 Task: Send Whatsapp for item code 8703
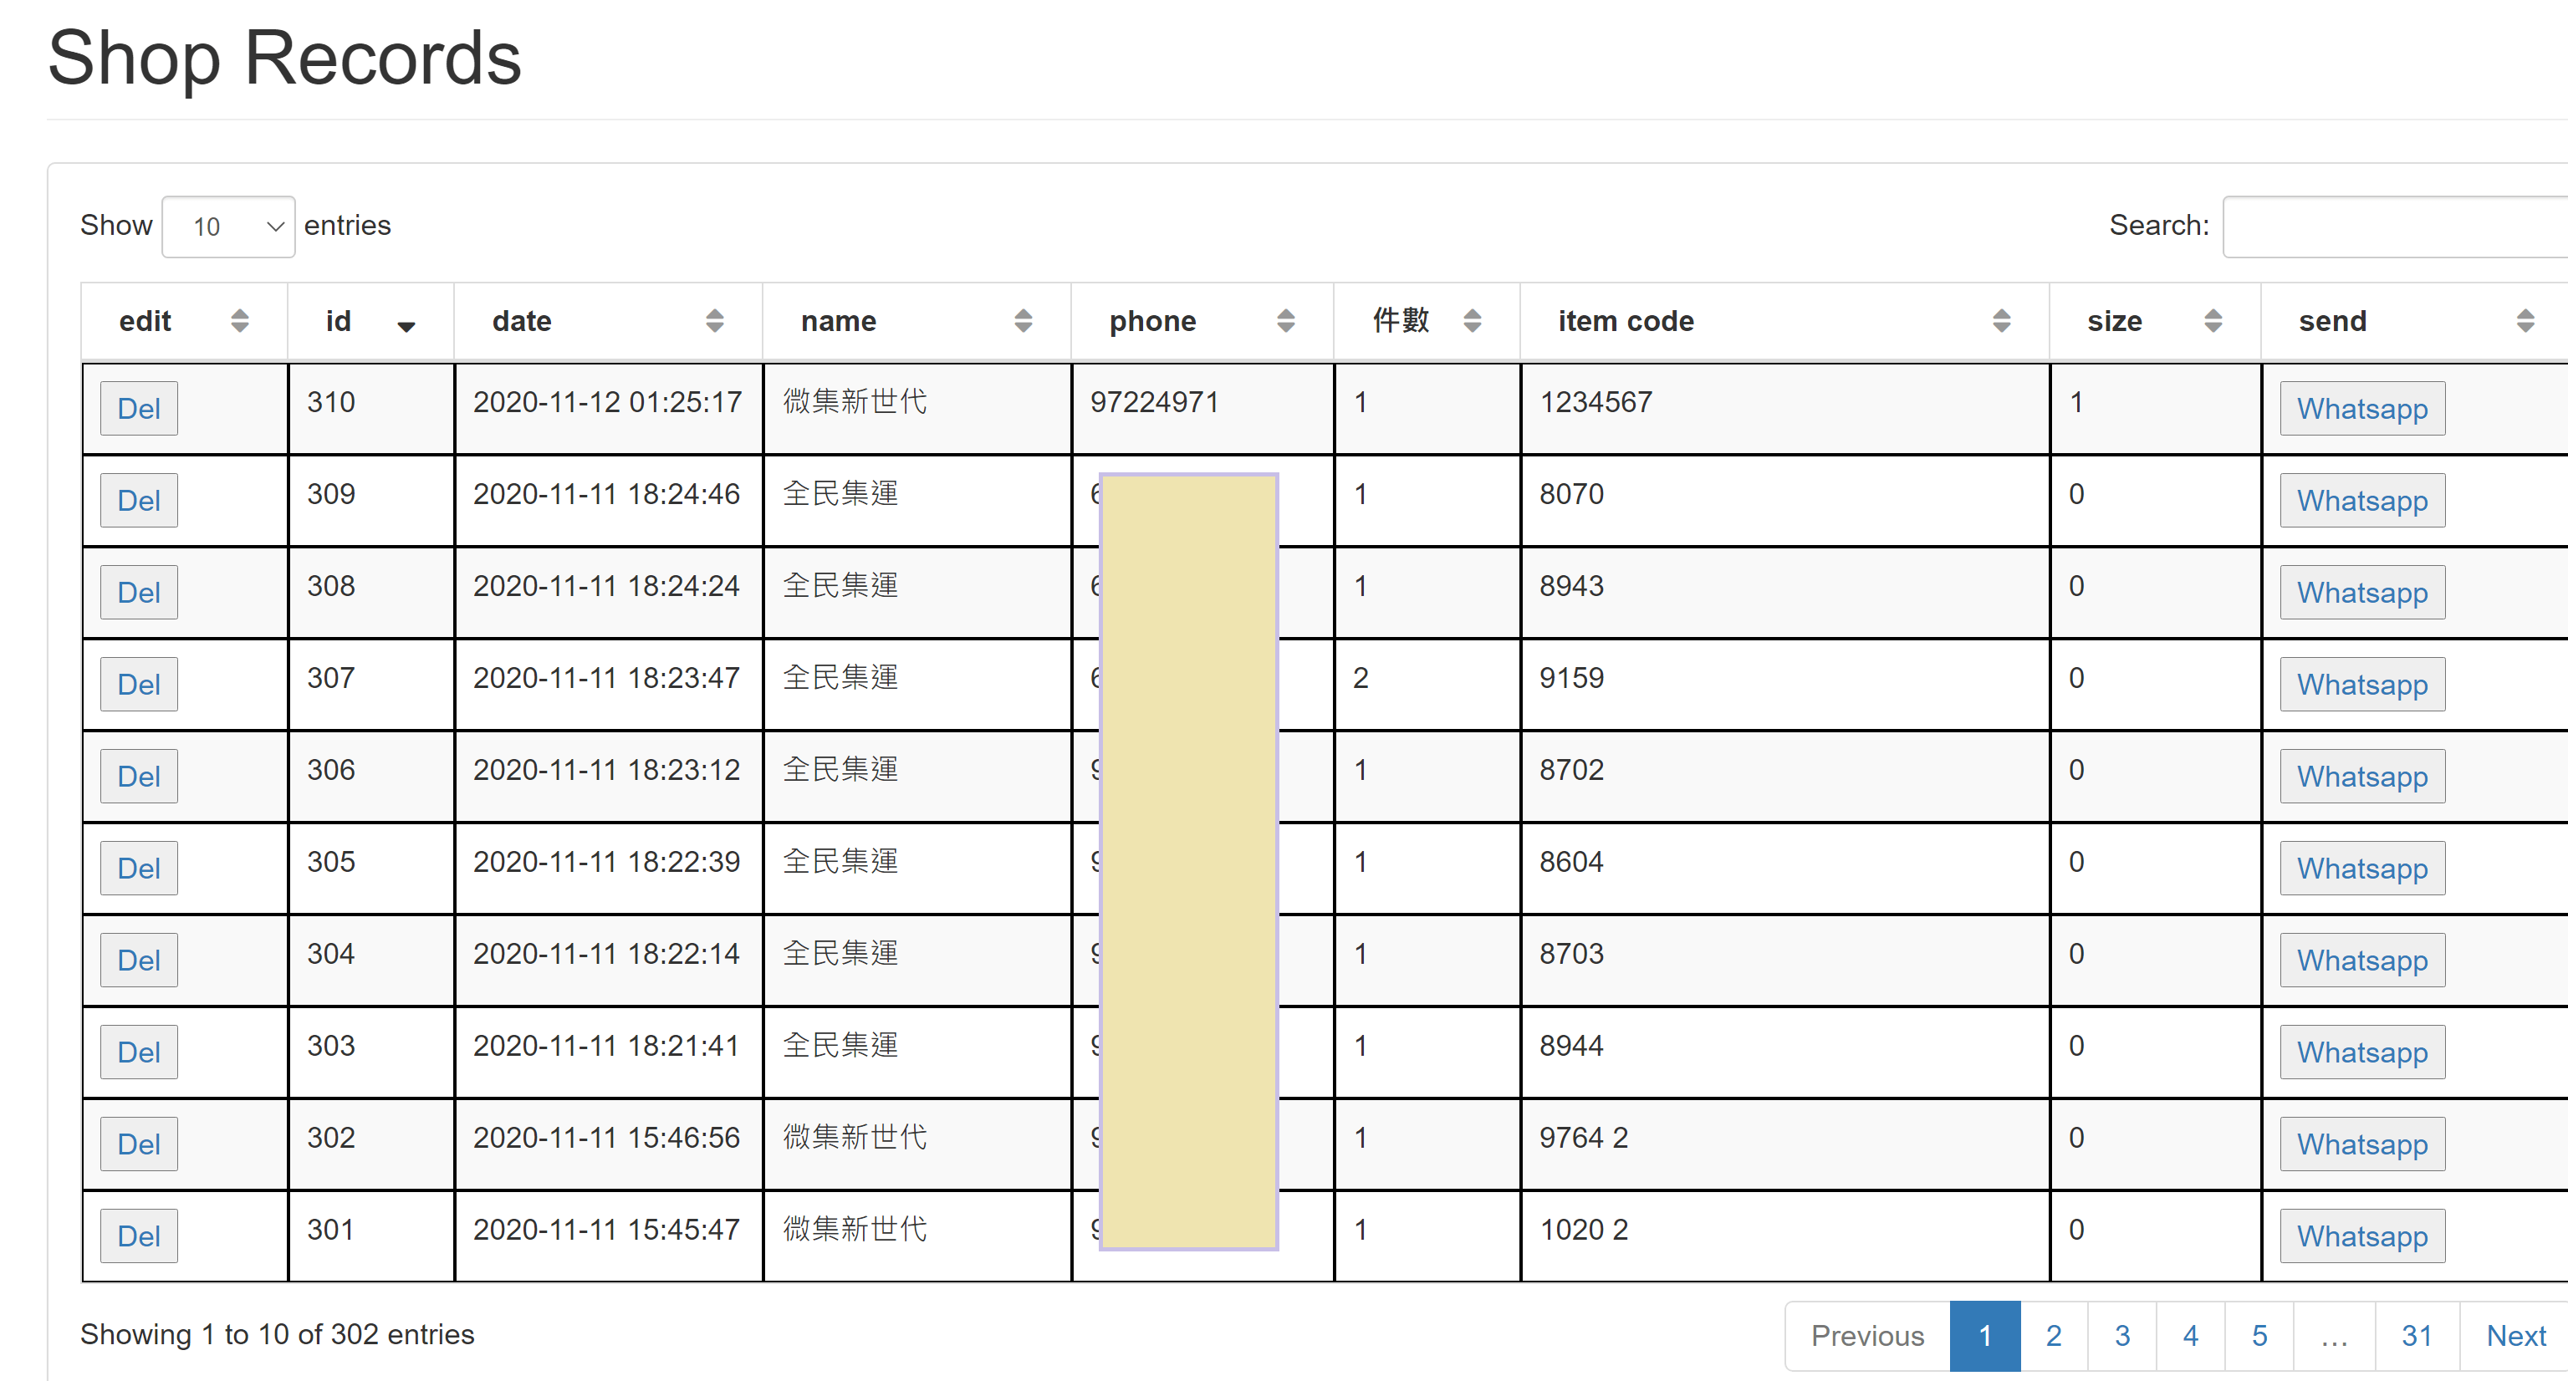point(2362,961)
